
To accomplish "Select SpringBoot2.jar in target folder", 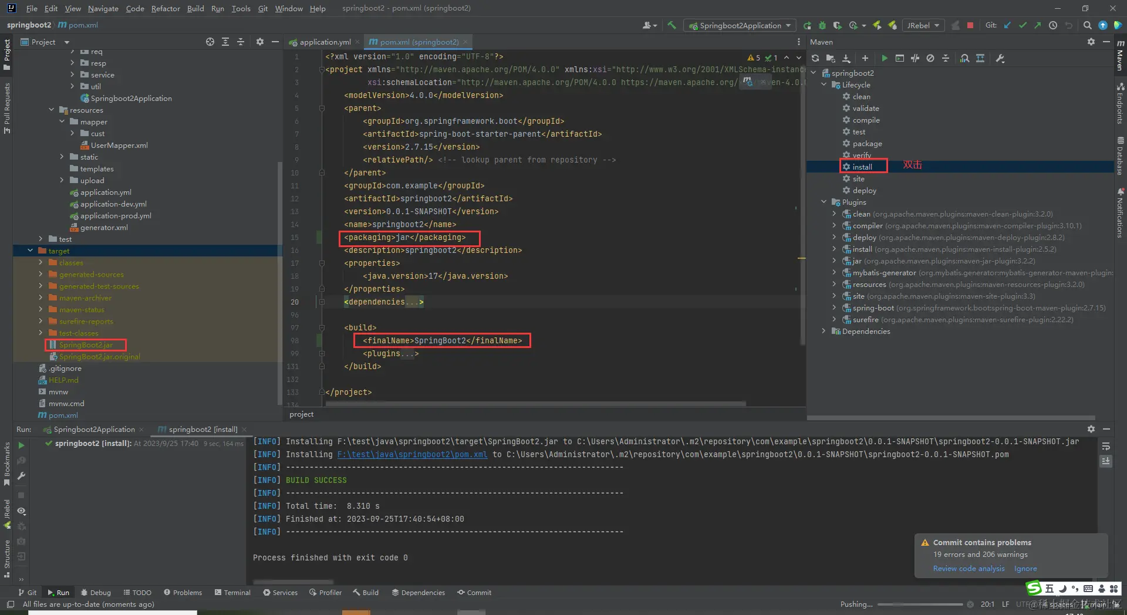I will click(86, 344).
